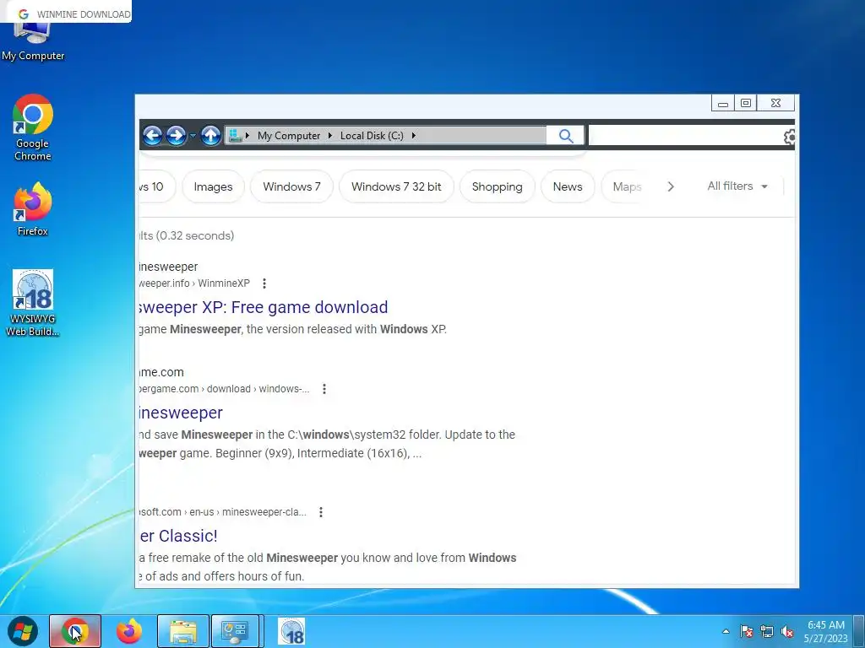
Task: Click the blue magnifier search icon
Action: pyautogui.click(x=565, y=136)
